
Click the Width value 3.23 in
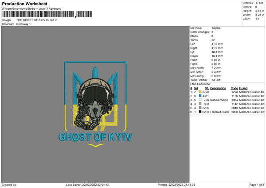(259, 15)
